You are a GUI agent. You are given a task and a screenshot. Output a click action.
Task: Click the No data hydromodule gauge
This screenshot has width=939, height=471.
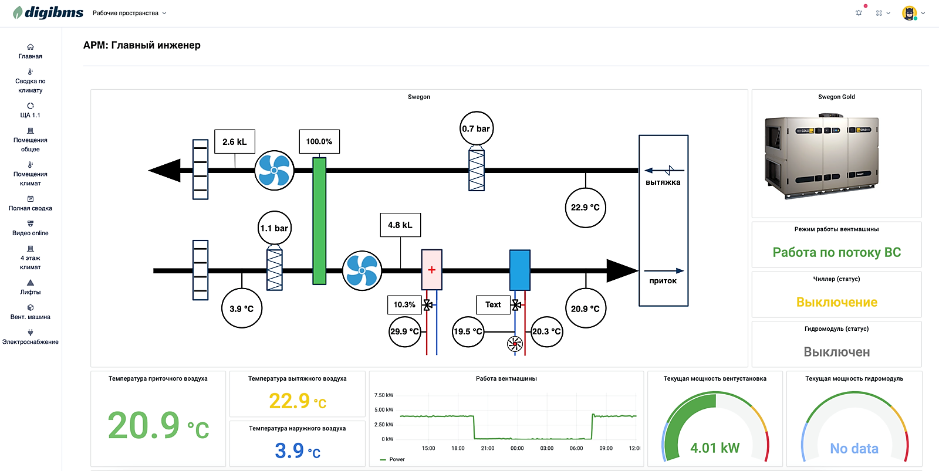(x=854, y=427)
